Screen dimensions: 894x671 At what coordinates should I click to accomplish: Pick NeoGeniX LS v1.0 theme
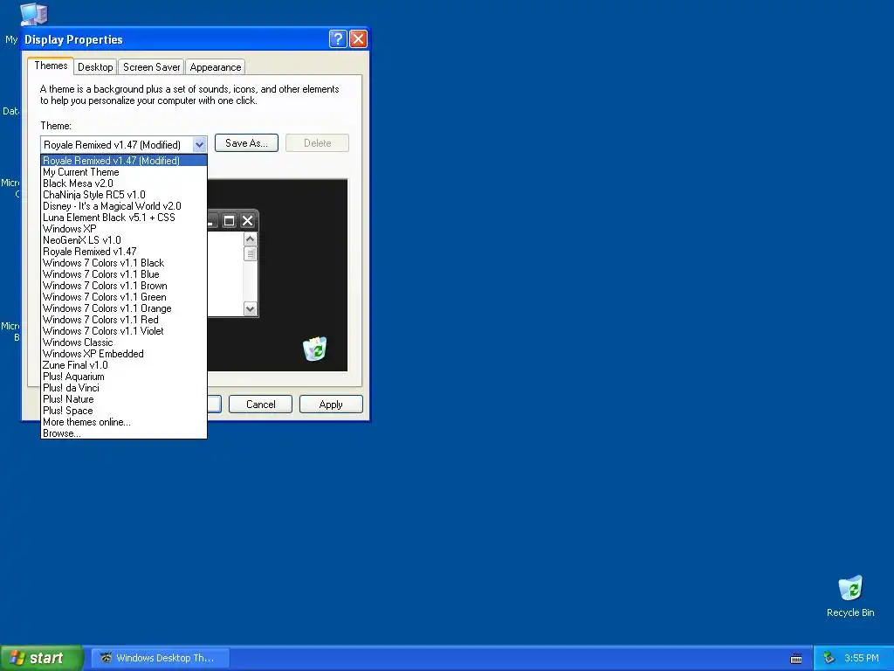pos(124,240)
